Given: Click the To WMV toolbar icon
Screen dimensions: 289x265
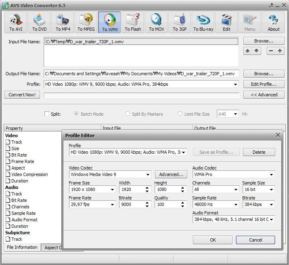Looking at the screenshot, I should click(x=109, y=22).
